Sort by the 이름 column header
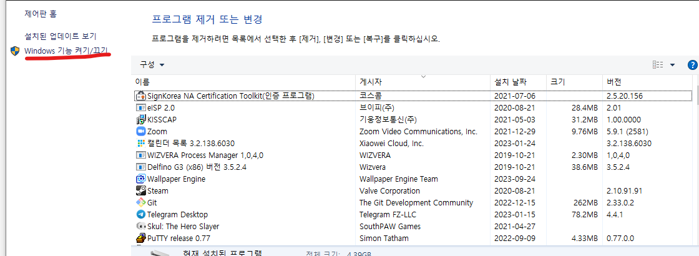Screen dimensions: 699x256 coord(244,82)
